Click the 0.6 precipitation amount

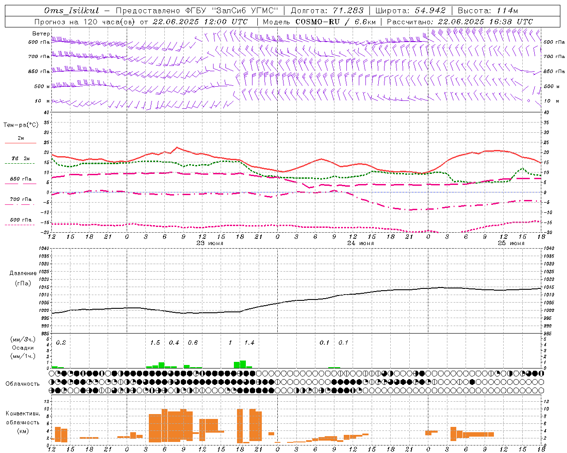(193, 343)
